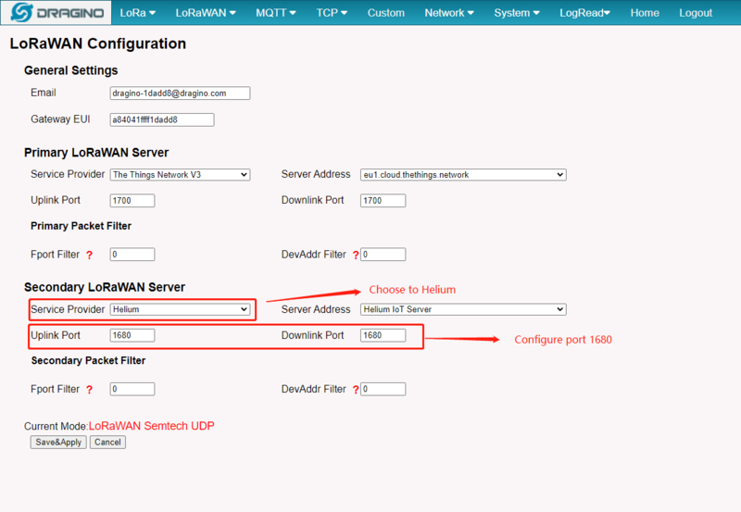Screen dimensions: 741x512
Task: Click the Secondary LoRaWAN Server heading
Action: click(x=105, y=287)
